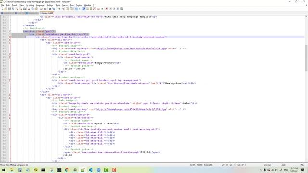Image resolution: width=308 pixels, height=173 pixels.
Task: Click the Save All toolbar icon
Action: pyautogui.click(x=13, y=9)
